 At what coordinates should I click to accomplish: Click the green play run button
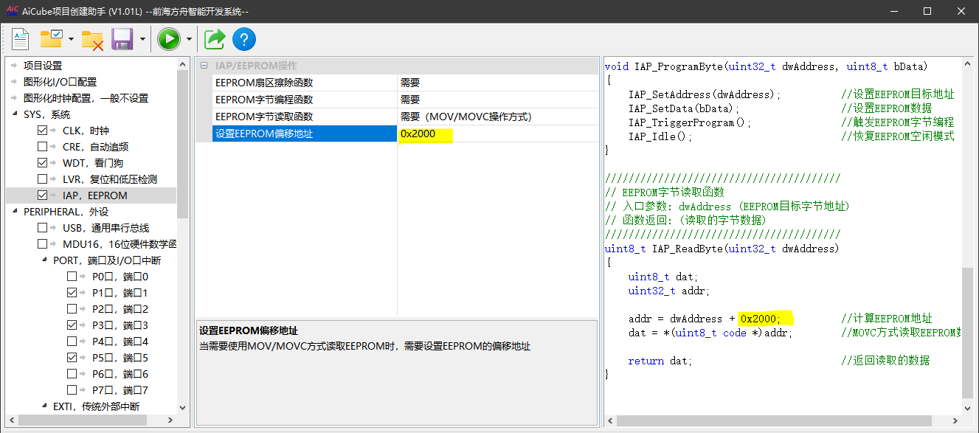168,39
